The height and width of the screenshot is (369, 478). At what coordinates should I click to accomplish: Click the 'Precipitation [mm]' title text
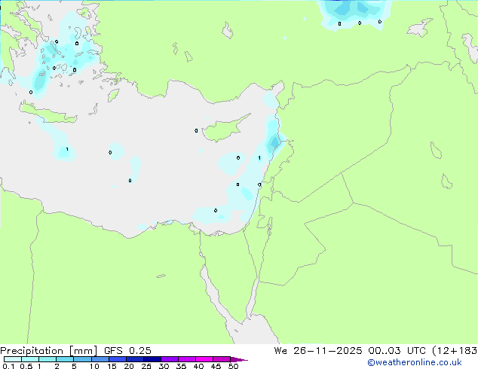click(49, 351)
